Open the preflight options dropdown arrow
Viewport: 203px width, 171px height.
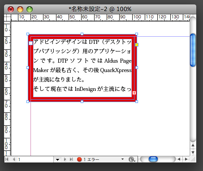click(122, 159)
